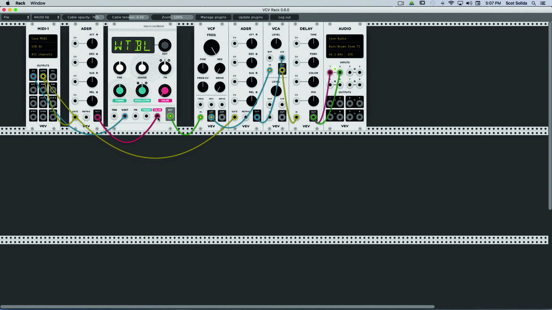Click the DELAY OUT jack
This screenshot has width=552, height=310.
pyautogui.click(x=313, y=117)
